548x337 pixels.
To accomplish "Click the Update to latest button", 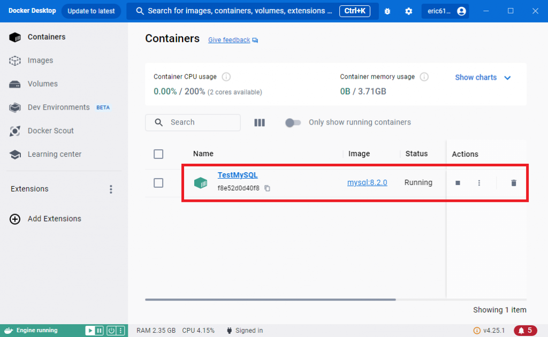I will point(91,11).
